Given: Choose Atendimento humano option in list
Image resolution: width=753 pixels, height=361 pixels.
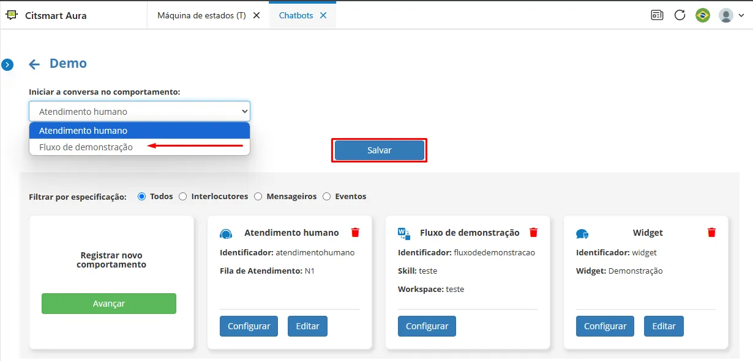Looking at the screenshot, I should coord(140,131).
